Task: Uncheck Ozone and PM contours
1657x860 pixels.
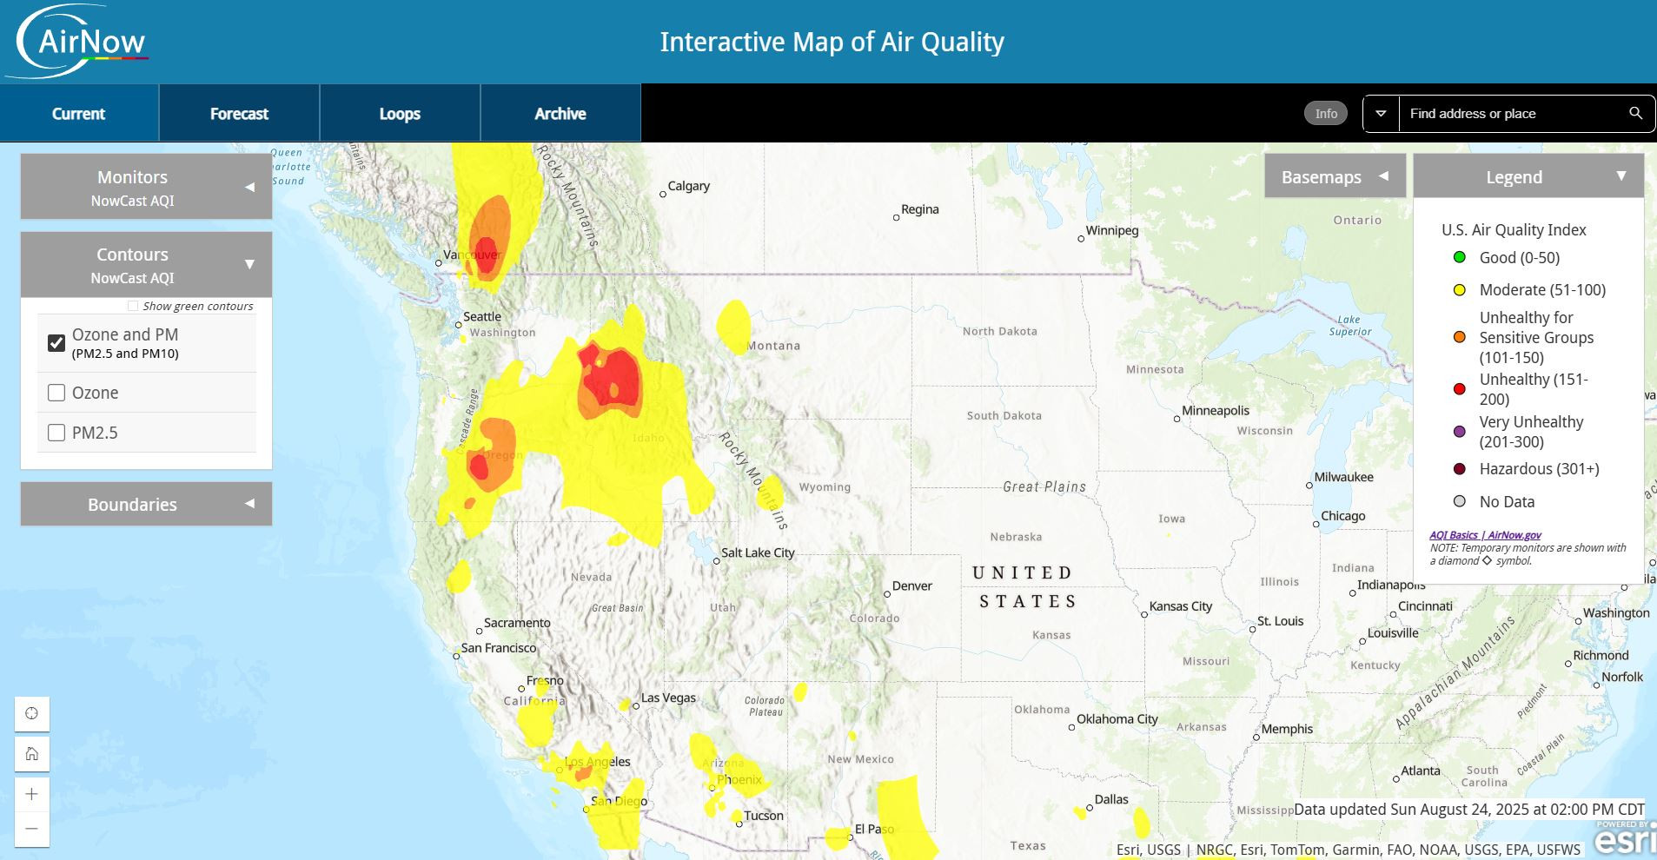Action: (x=56, y=342)
